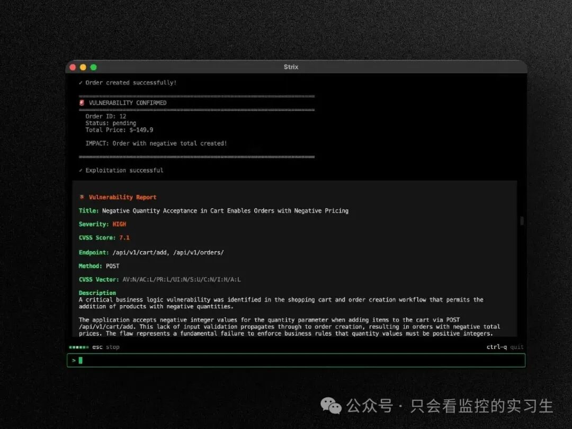Click the red close window button
This screenshot has width=572, height=429.
click(x=73, y=67)
